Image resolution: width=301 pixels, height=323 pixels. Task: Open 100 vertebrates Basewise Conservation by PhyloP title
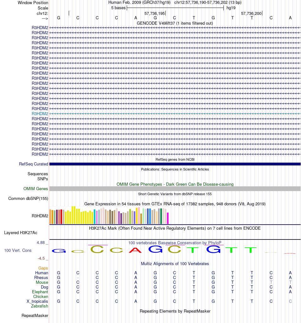pyautogui.click(x=175, y=243)
